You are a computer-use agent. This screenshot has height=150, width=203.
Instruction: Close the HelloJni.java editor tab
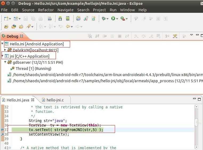click(x=33, y=100)
